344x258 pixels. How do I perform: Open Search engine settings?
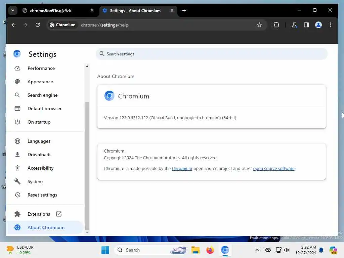coord(45,95)
